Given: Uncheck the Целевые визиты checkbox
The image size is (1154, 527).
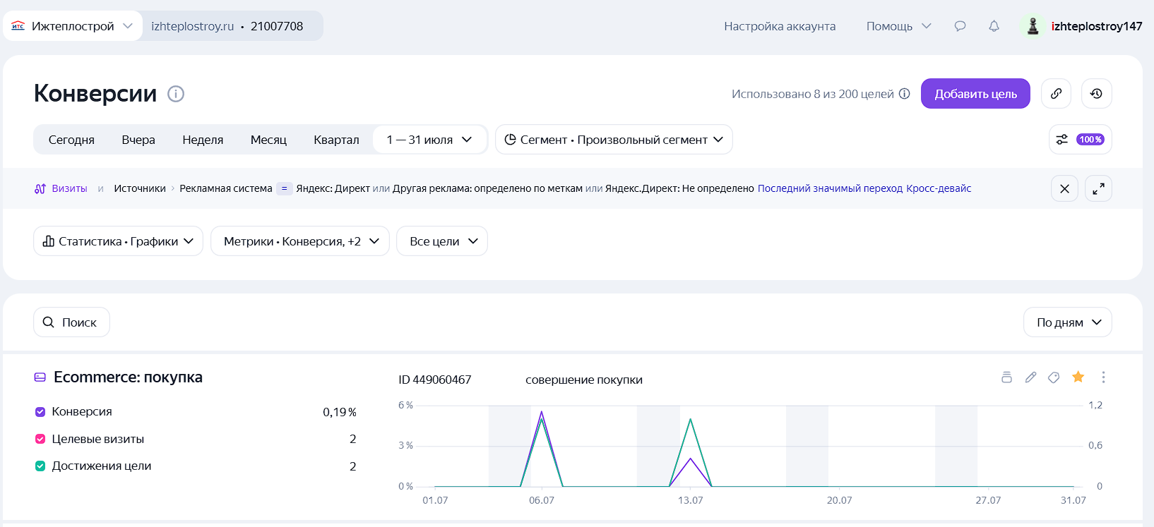Looking at the screenshot, I should (40, 439).
